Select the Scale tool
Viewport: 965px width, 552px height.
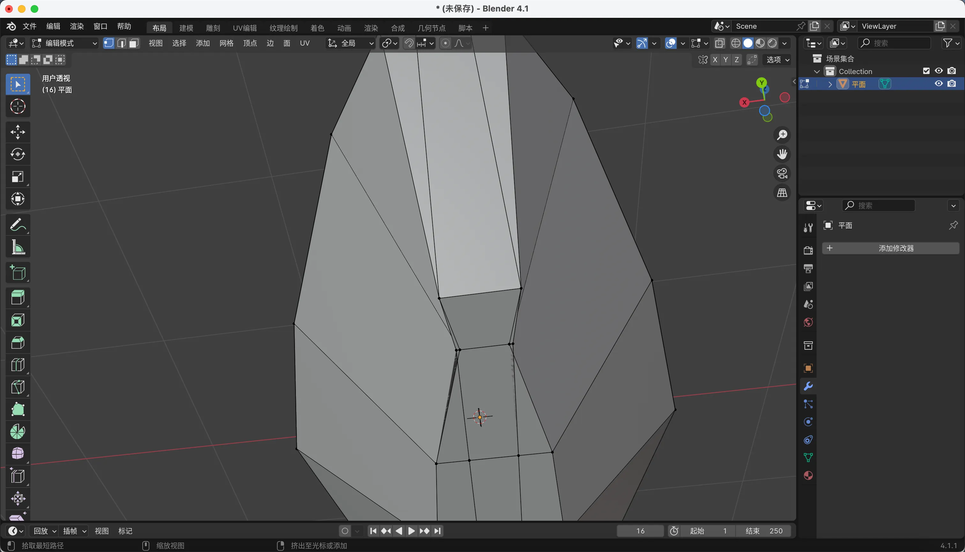18,177
